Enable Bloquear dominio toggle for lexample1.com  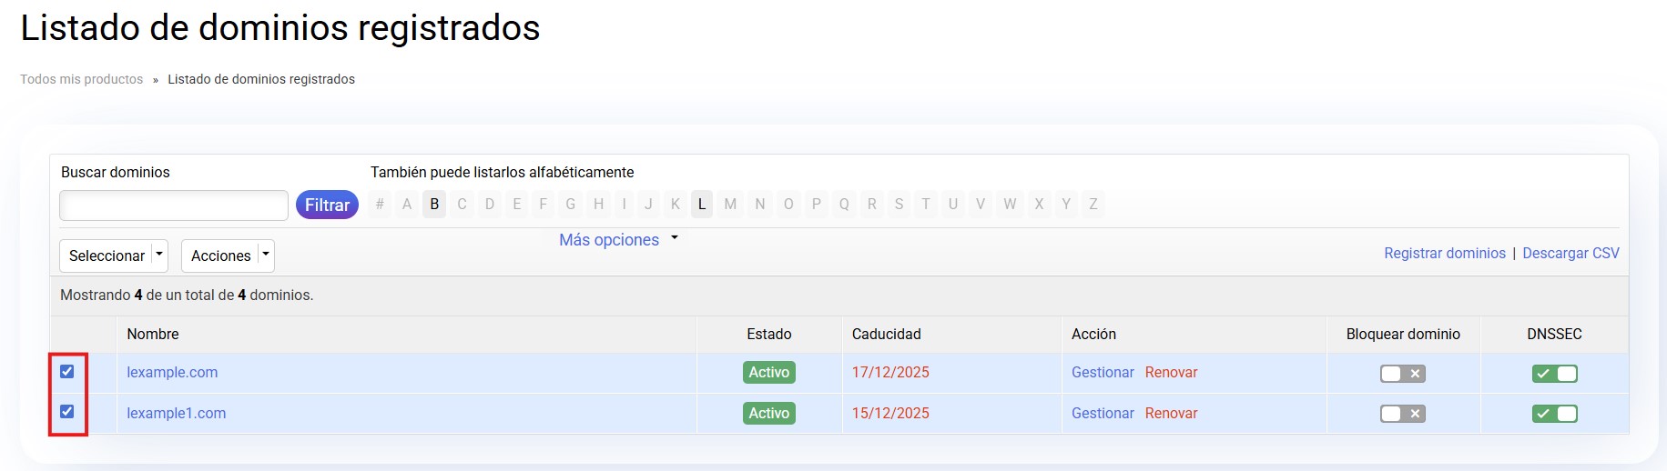coord(1402,414)
